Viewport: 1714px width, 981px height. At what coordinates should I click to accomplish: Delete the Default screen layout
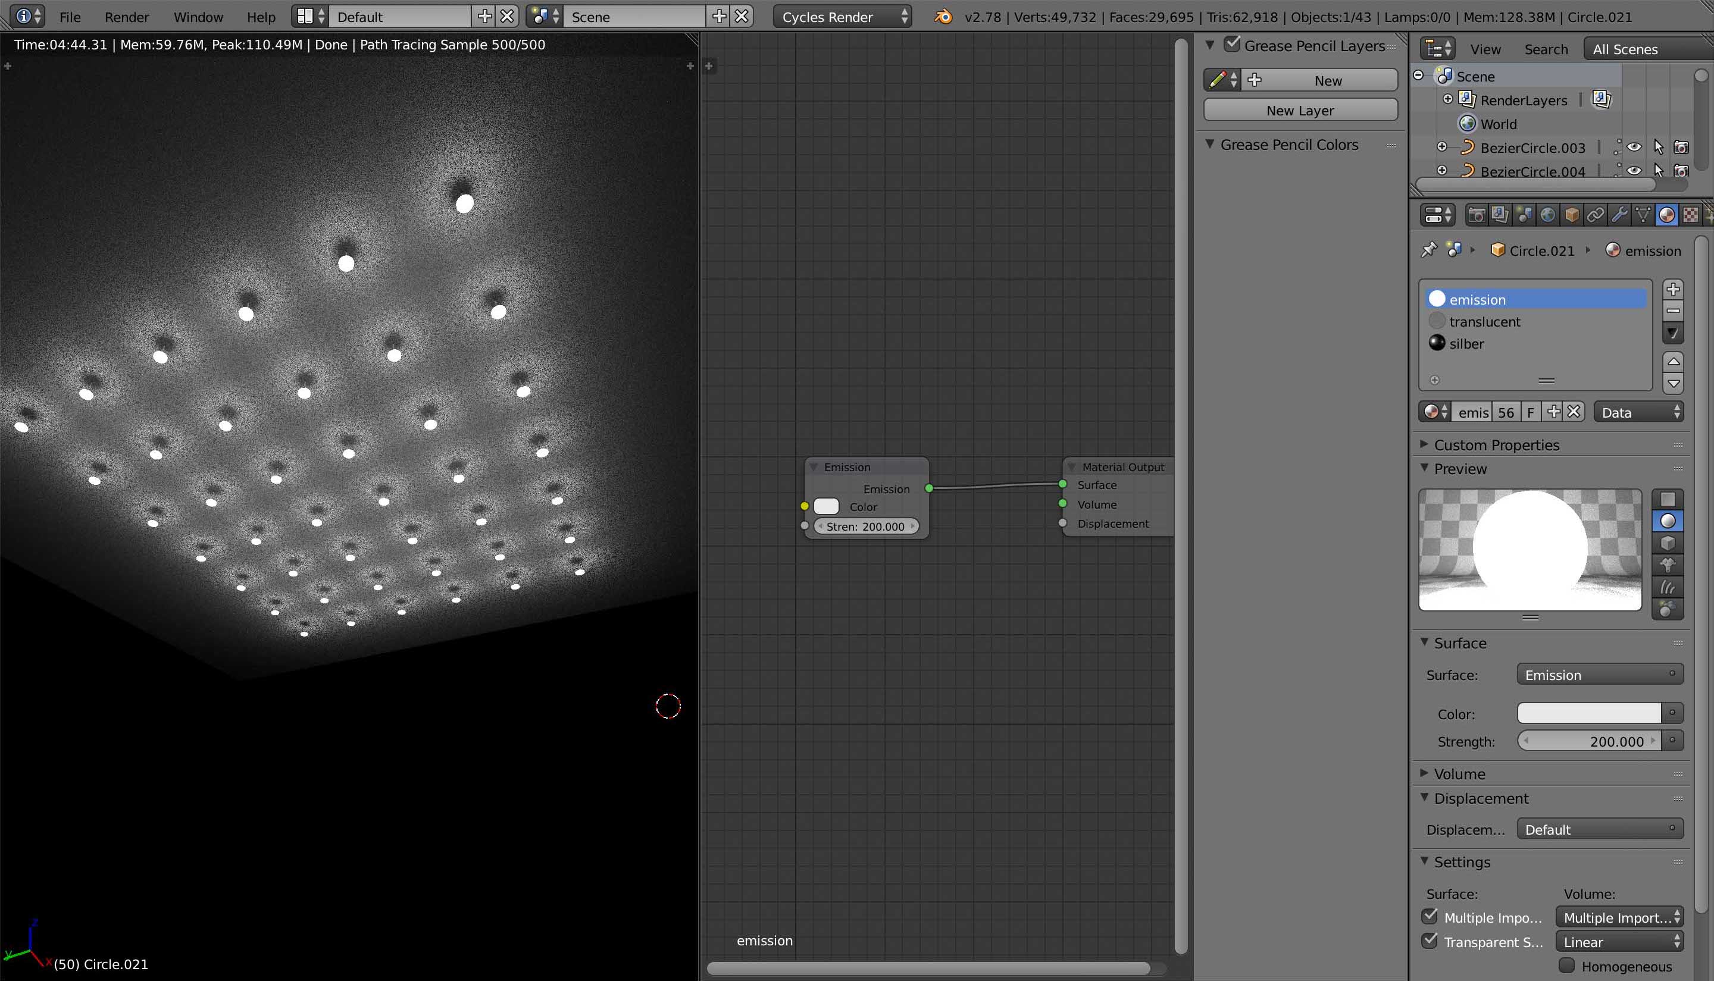click(507, 16)
